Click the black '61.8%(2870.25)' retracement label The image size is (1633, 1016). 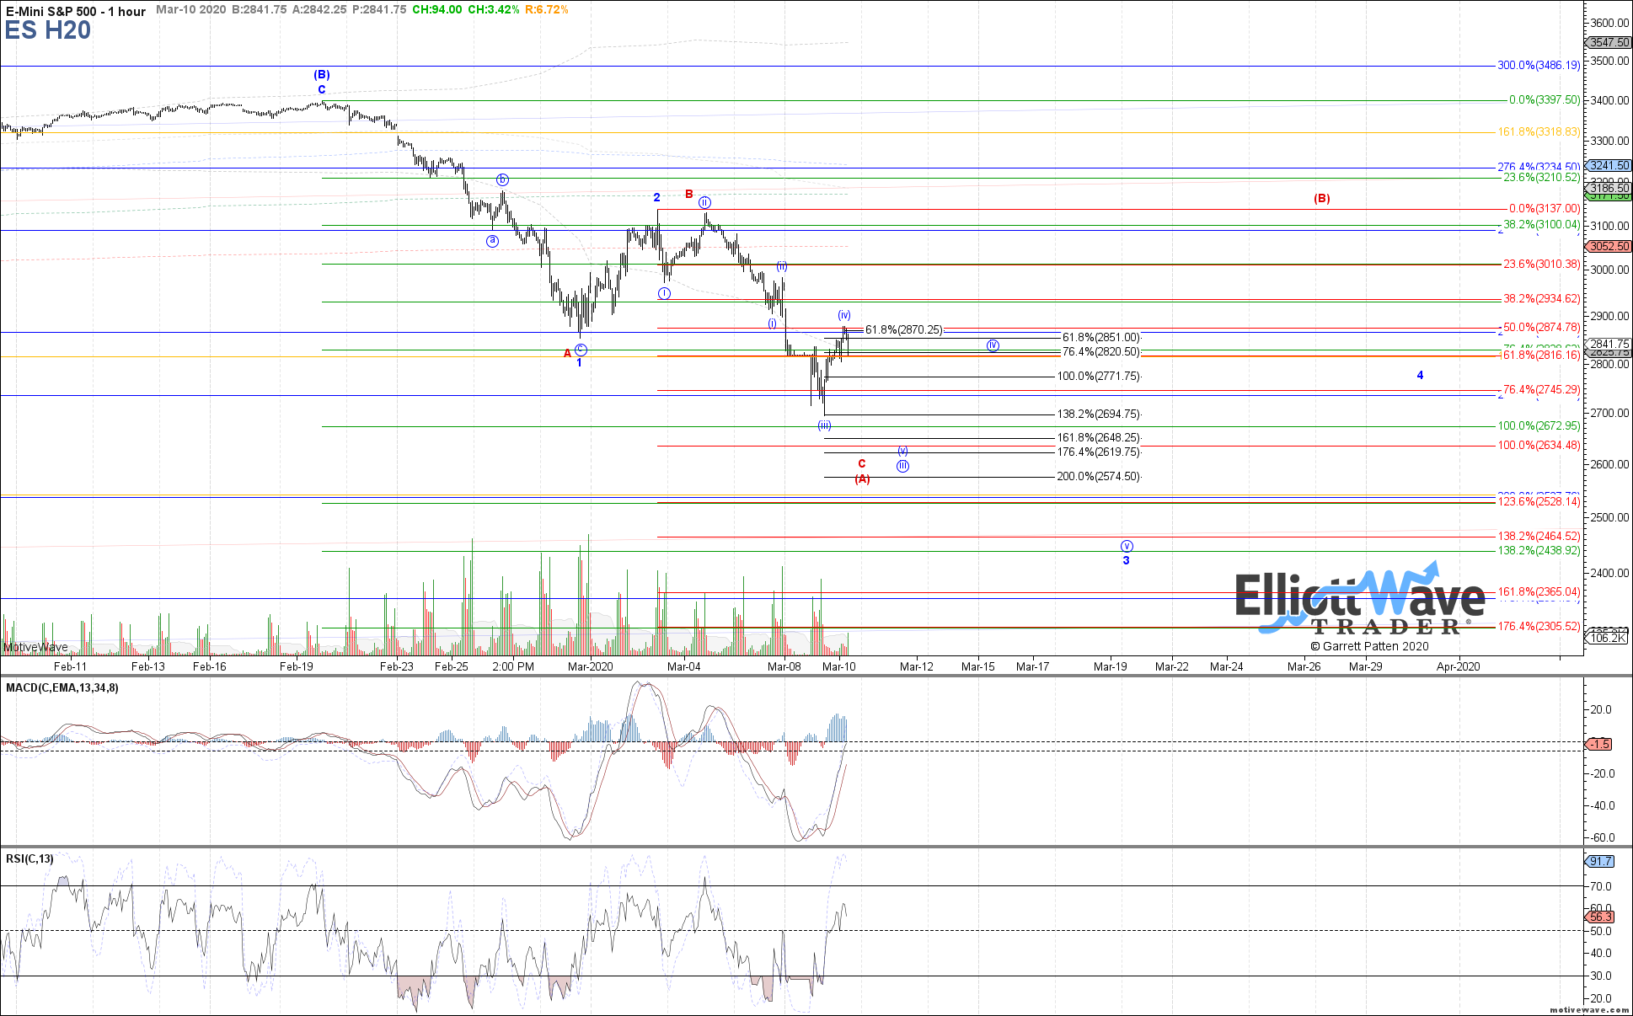pos(904,330)
